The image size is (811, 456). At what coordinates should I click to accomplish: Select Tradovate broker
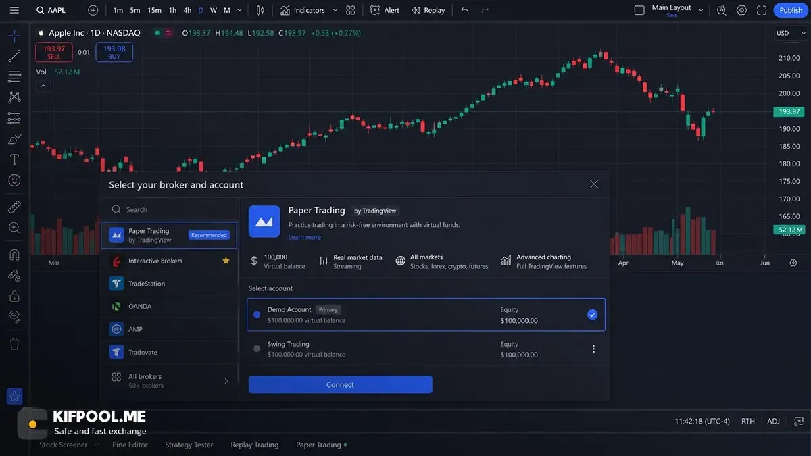169,352
